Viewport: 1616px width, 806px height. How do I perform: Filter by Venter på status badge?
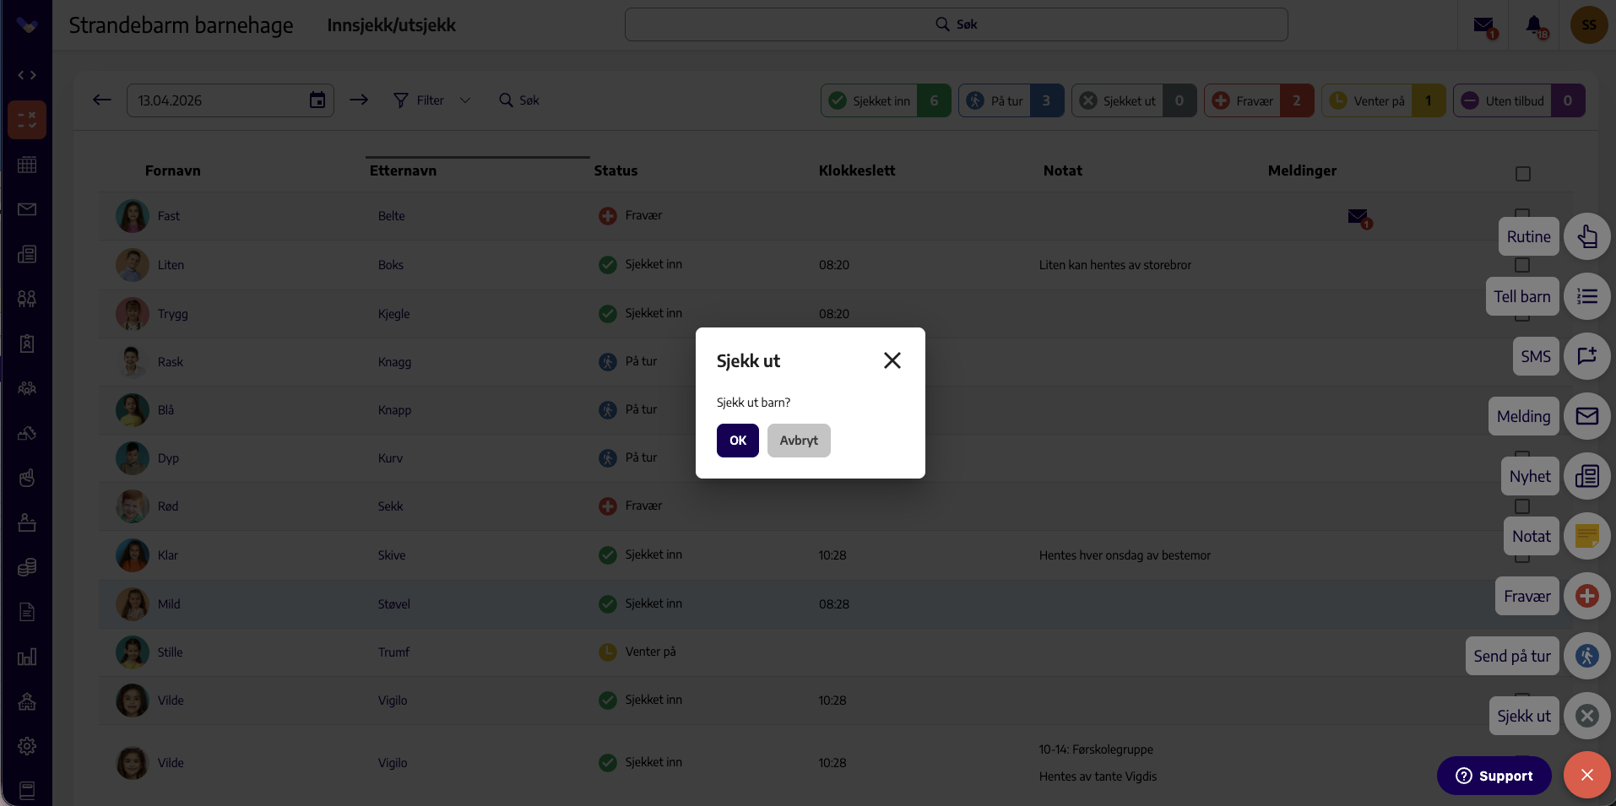[1384, 100]
